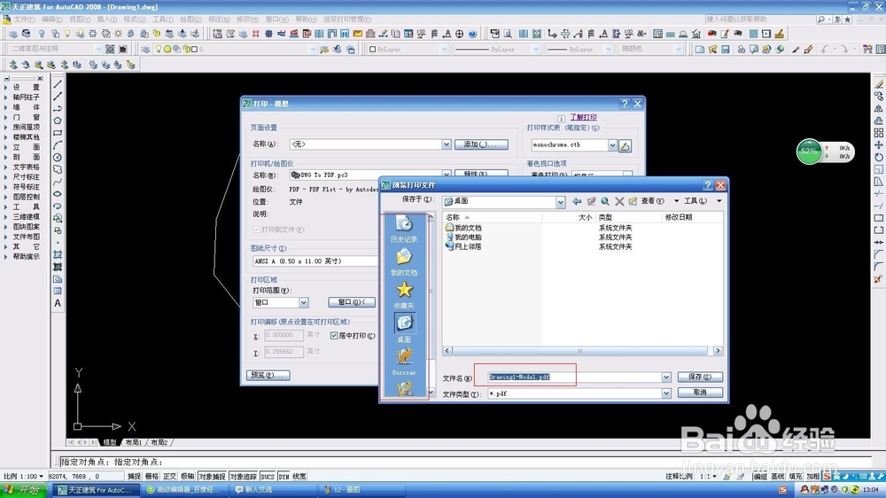Click the yellow envelope toolbar icon
This screenshot has height=498, width=886.
coord(358,34)
